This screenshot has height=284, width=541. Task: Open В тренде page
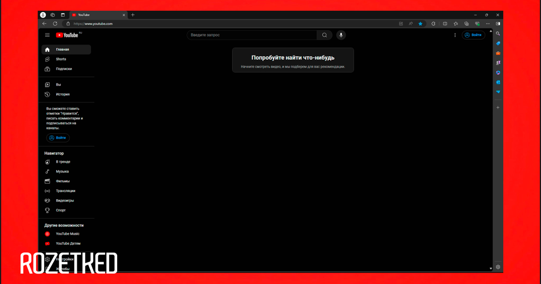66,162
